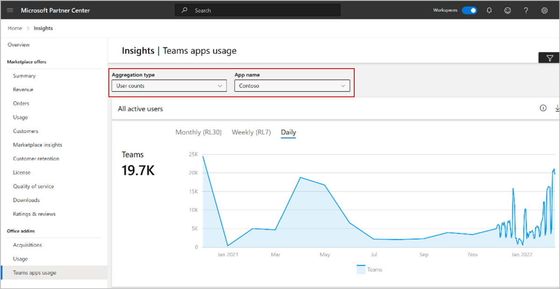Click the info icon beside All active users
This screenshot has height=289, width=560.
543,108
